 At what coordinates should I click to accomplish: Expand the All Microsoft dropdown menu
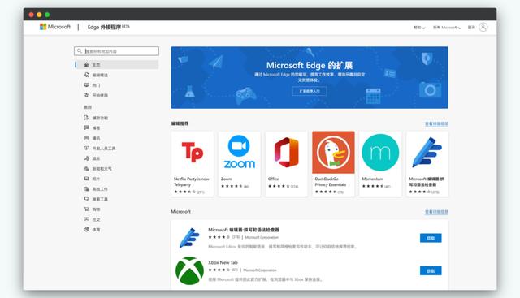[x=447, y=28]
